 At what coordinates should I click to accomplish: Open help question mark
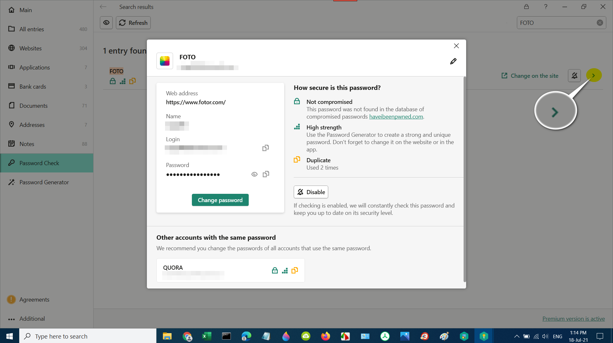[x=546, y=7]
